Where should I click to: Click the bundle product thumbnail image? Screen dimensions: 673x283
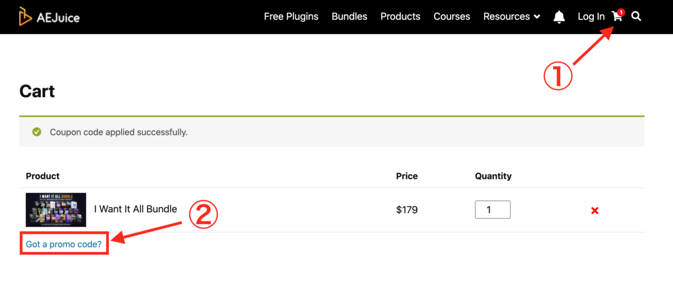click(x=56, y=210)
